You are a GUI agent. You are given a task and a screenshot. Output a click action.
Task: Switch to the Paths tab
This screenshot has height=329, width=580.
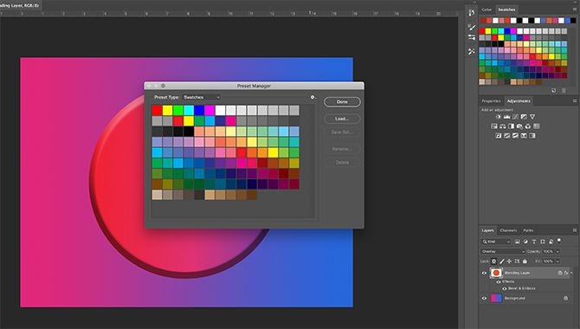pyautogui.click(x=528, y=230)
